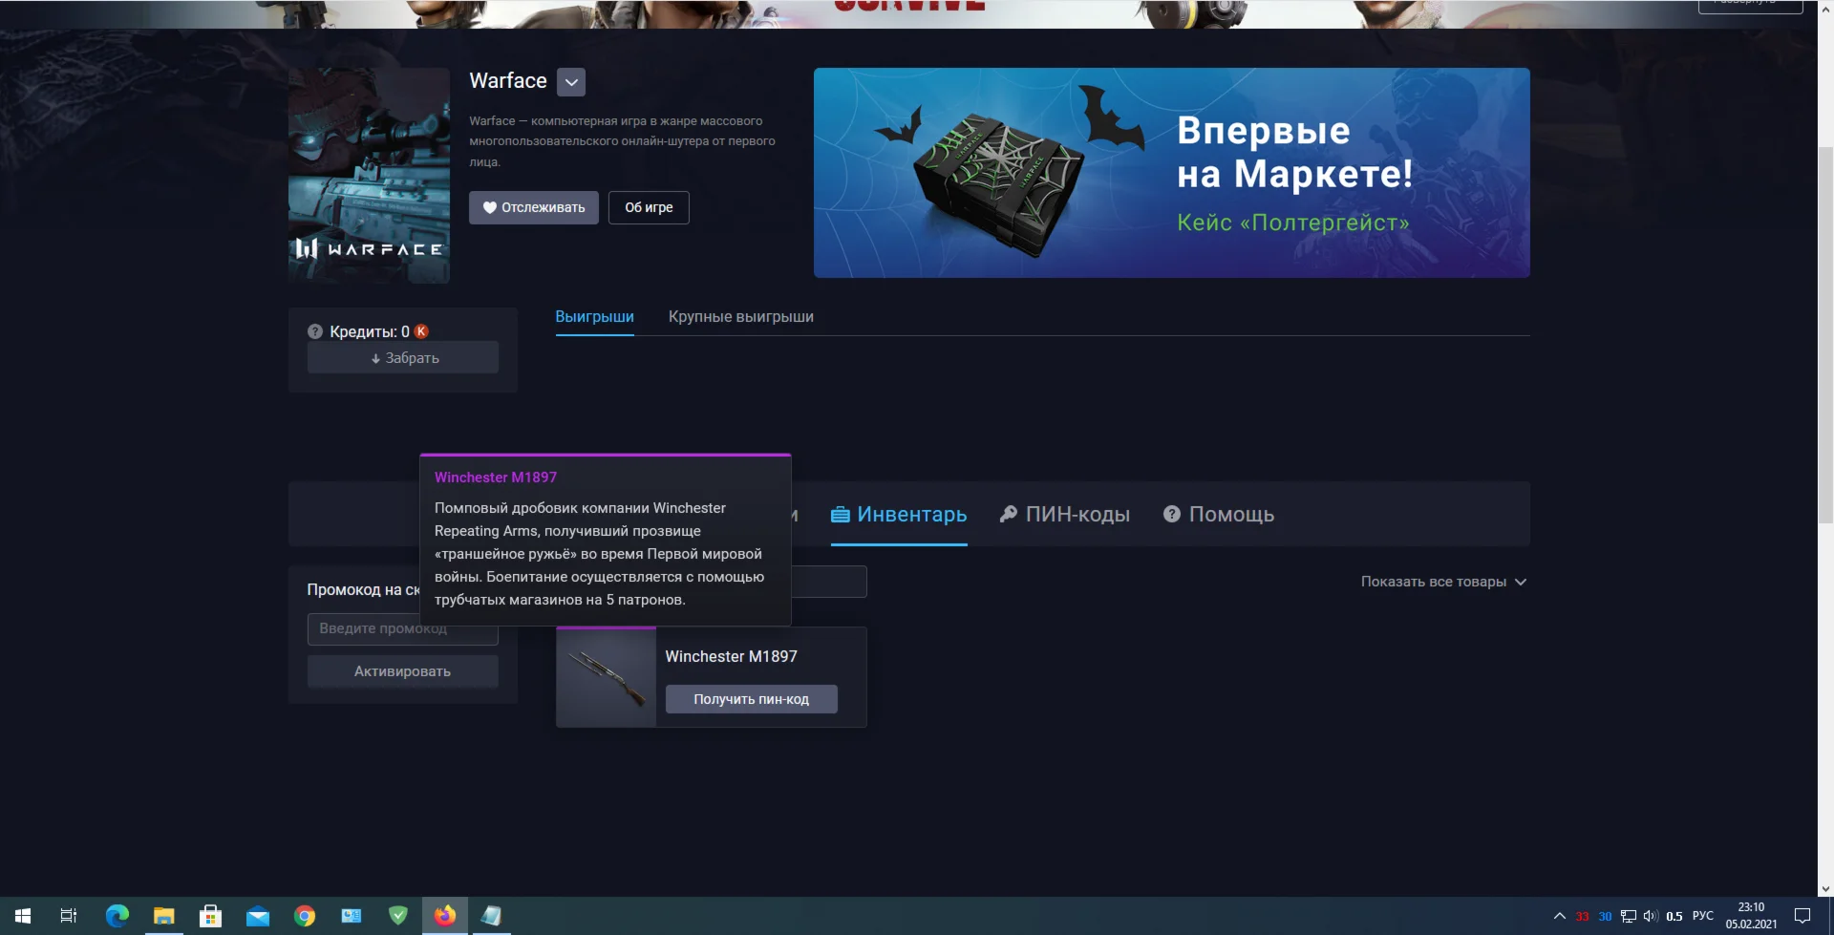The image size is (1834, 935).
Task: Open the green shield security app
Action: [x=397, y=916]
